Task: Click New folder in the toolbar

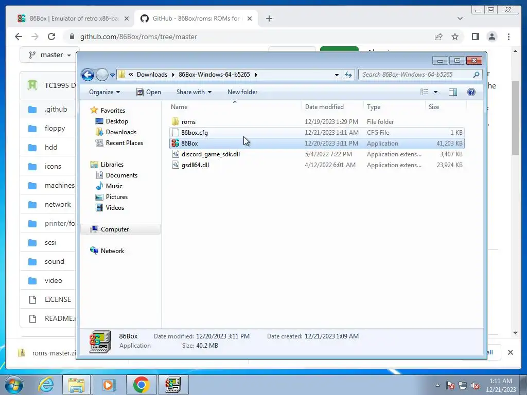Action: pos(242,92)
